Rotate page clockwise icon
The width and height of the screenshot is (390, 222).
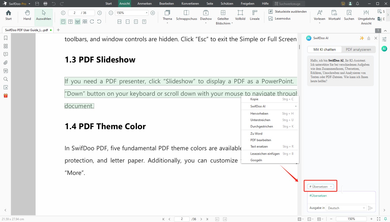92,22
